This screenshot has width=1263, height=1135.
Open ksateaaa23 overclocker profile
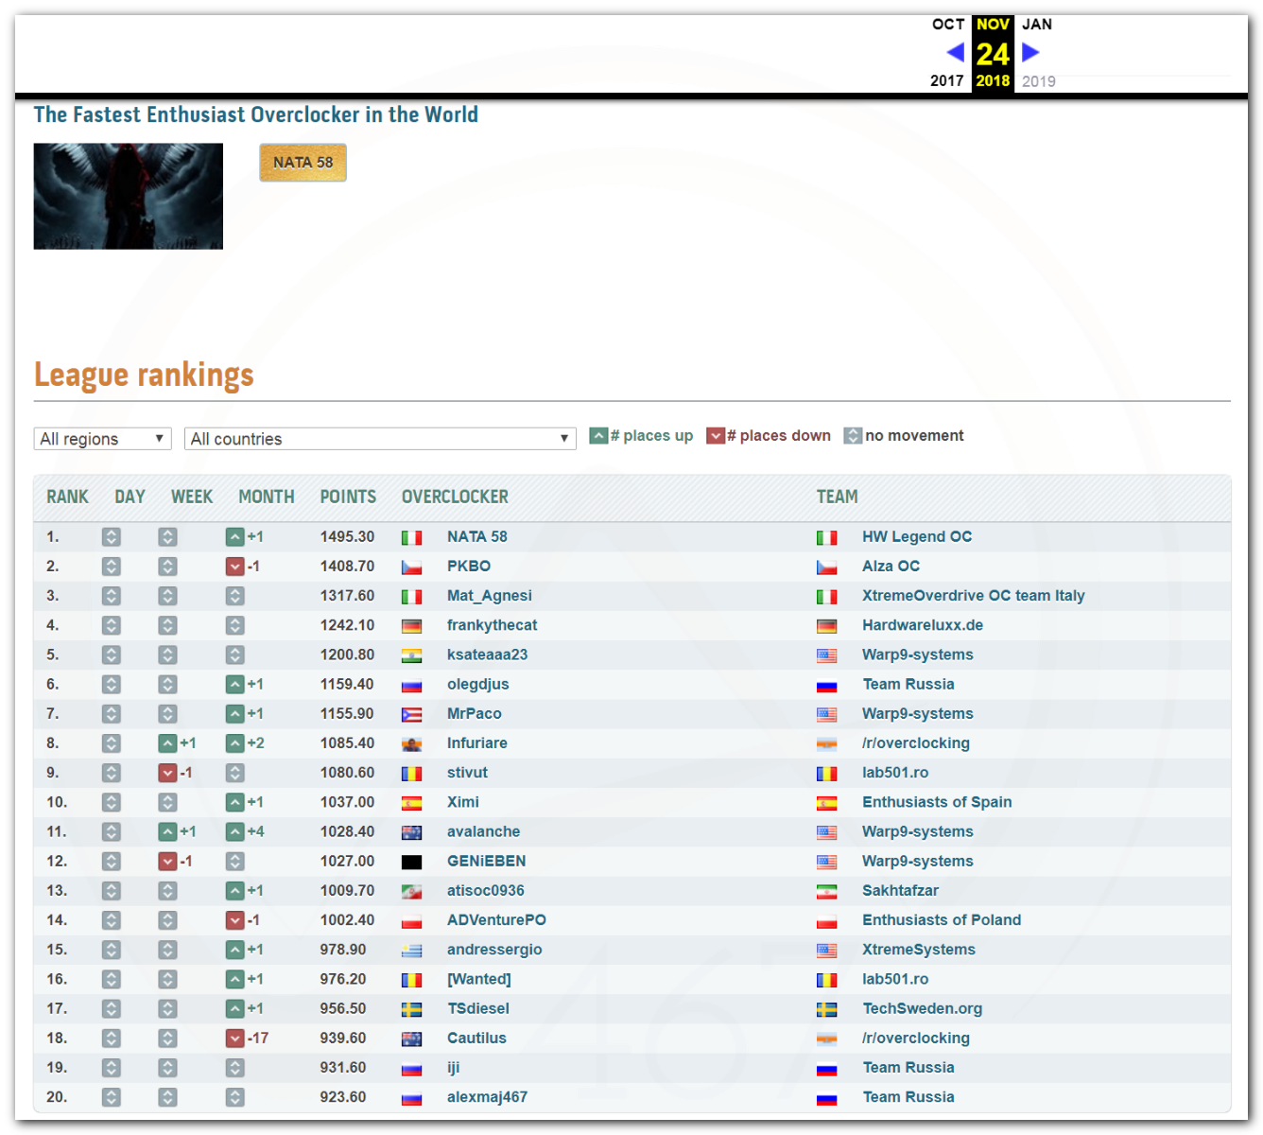488,655
